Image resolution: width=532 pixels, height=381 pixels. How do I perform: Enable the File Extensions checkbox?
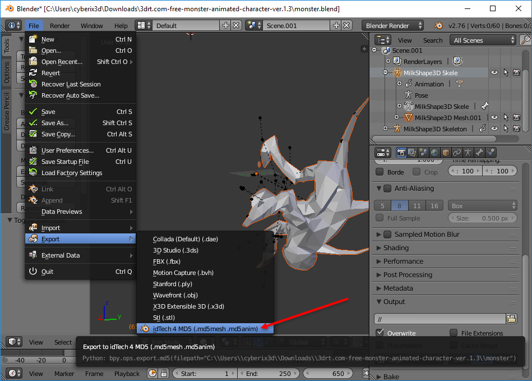(x=454, y=333)
